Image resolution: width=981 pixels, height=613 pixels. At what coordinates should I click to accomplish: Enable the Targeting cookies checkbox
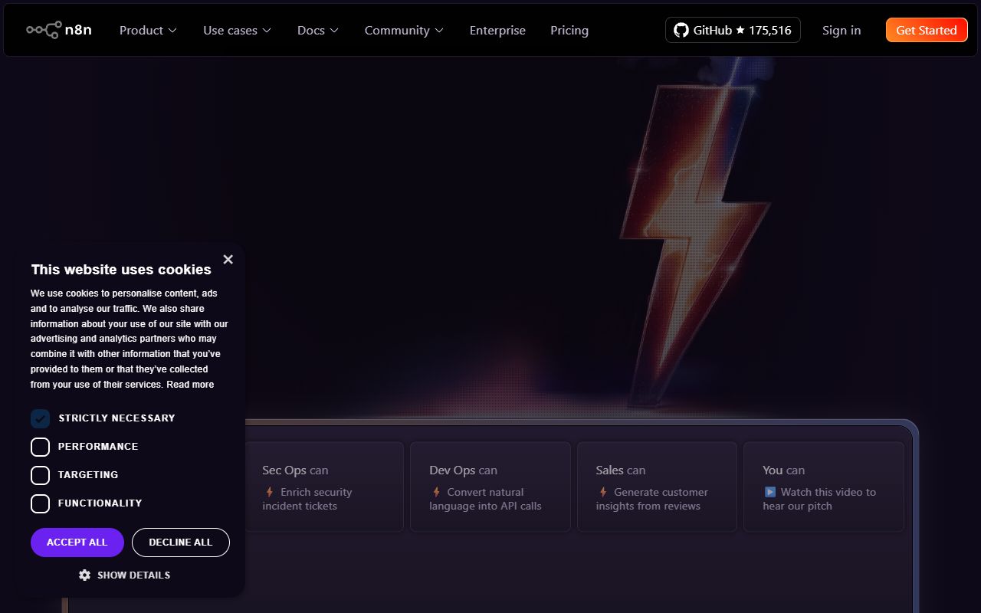(40, 475)
